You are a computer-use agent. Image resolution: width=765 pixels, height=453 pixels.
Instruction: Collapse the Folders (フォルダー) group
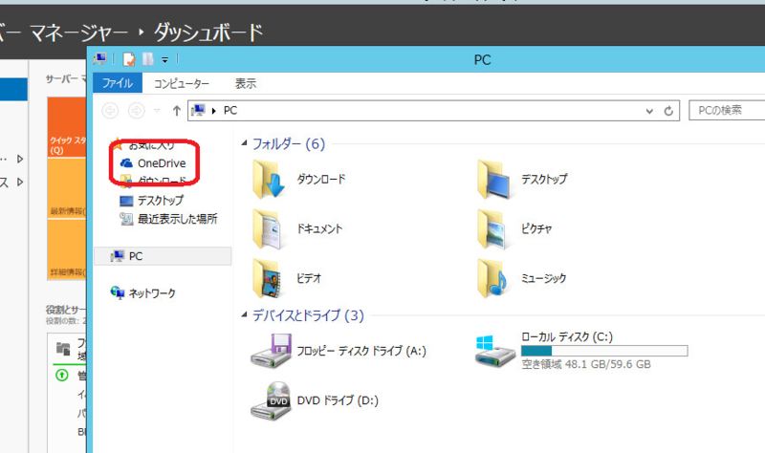[244, 142]
